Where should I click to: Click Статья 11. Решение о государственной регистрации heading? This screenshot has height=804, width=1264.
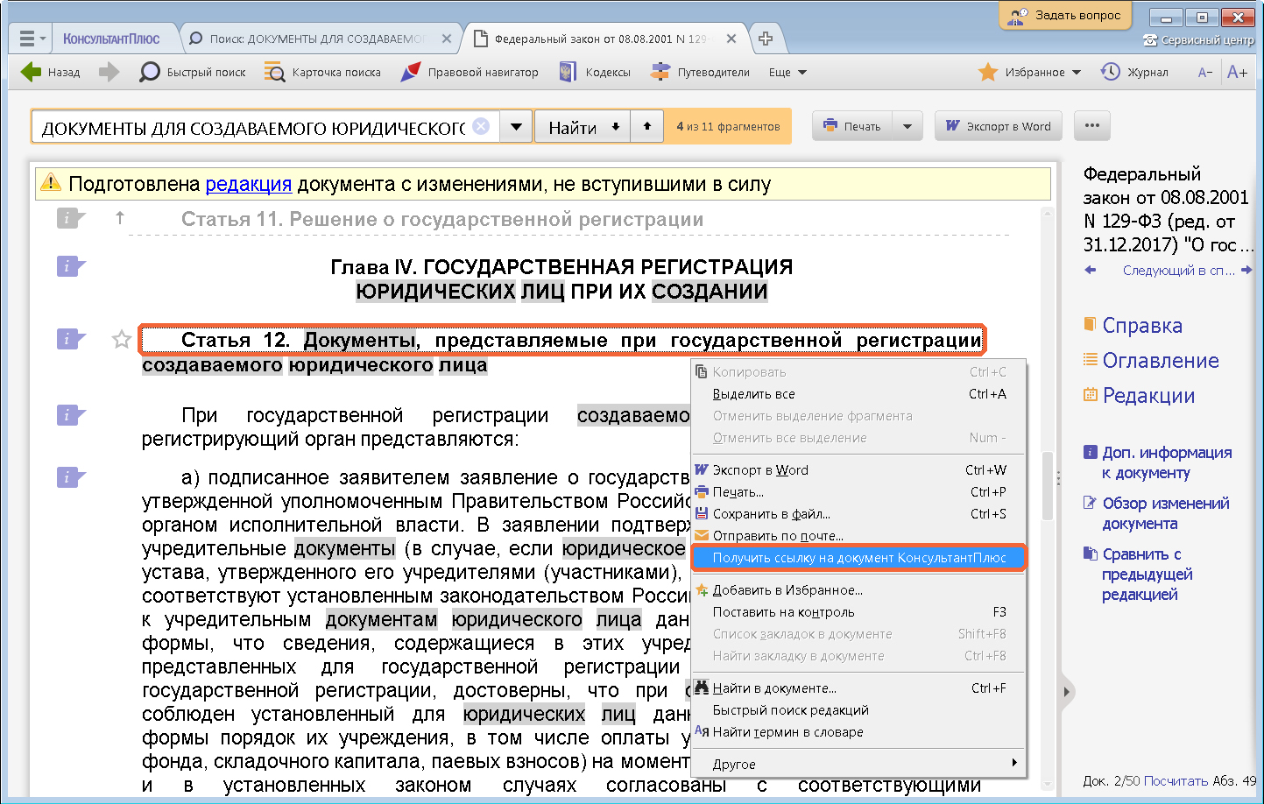tap(442, 219)
